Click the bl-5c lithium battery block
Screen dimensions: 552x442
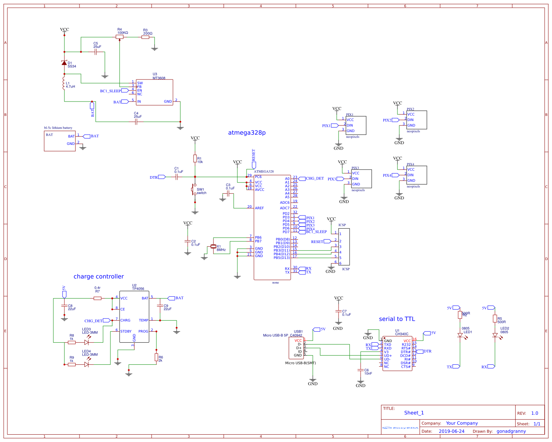pyautogui.click(x=60, y=141)
